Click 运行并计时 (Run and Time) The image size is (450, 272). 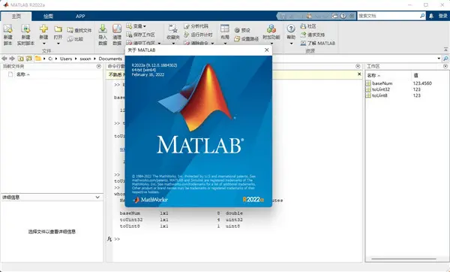[198, 35]
